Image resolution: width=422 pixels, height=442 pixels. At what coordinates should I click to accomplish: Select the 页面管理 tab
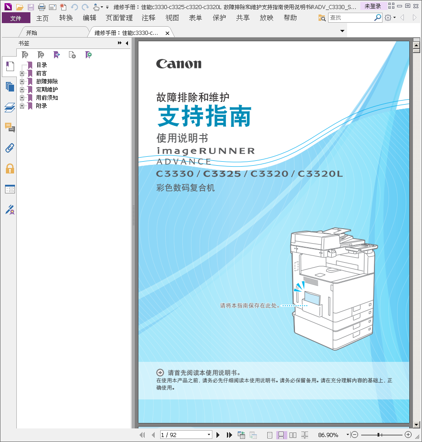tap(119, 18)
